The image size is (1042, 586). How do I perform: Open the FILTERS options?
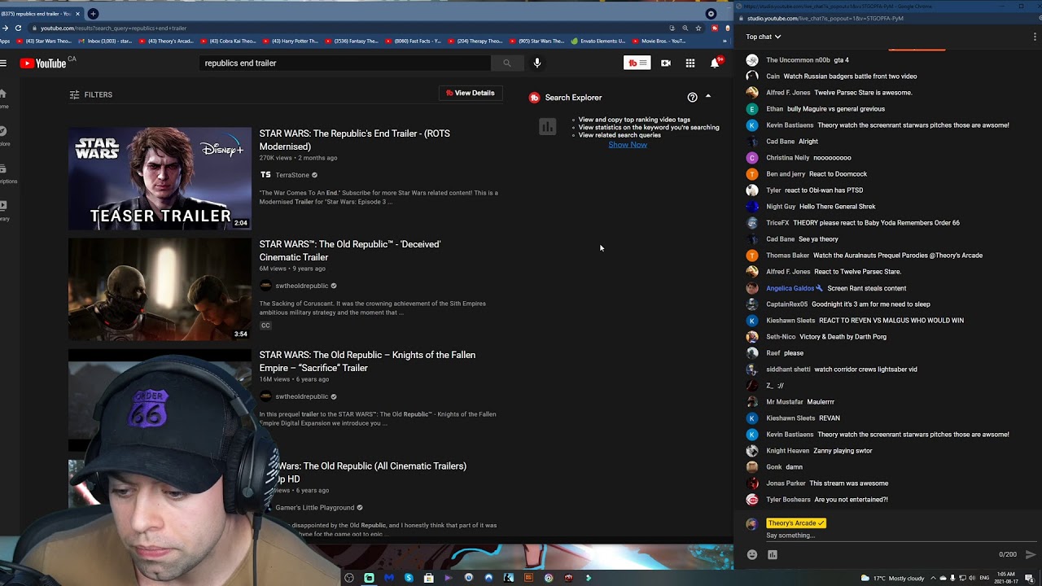pyautogui.click(x=91, y=94)
